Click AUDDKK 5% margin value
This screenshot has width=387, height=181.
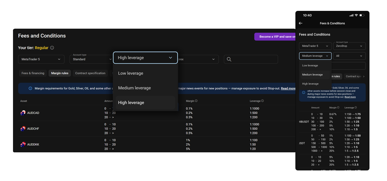[x=188, y=149]
